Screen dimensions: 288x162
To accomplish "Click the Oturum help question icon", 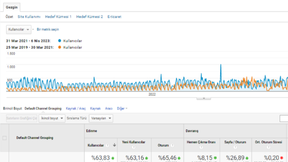I will [x=172, y=145].
